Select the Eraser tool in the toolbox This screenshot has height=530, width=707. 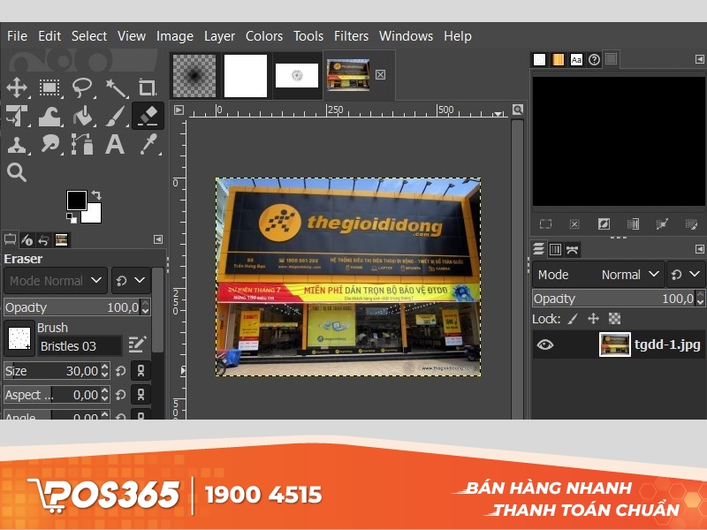(x=148, y=116)
